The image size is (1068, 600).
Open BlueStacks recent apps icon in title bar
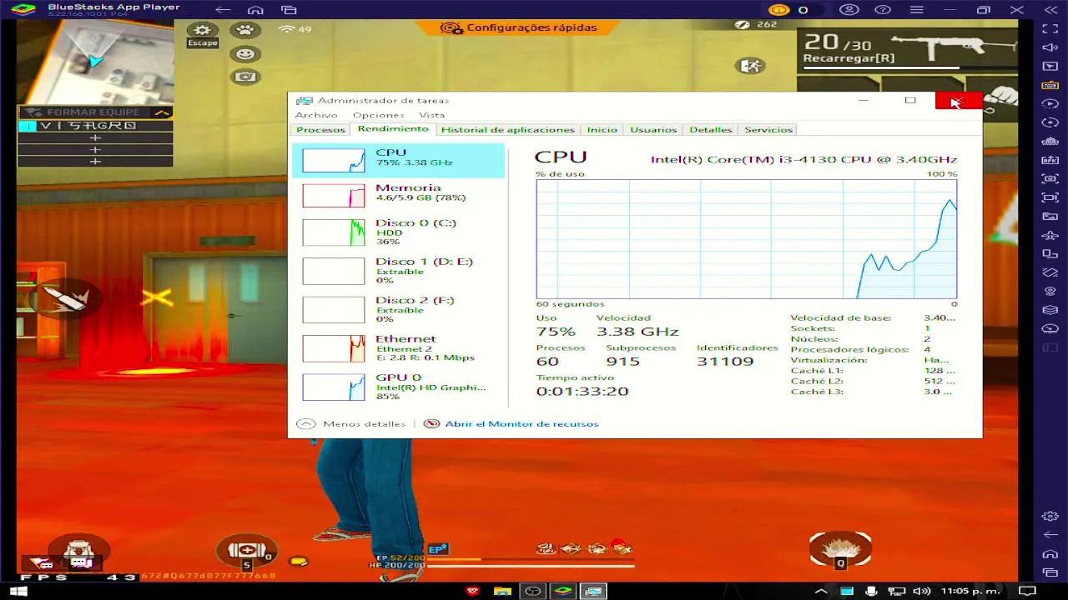[x=289, y=10]
